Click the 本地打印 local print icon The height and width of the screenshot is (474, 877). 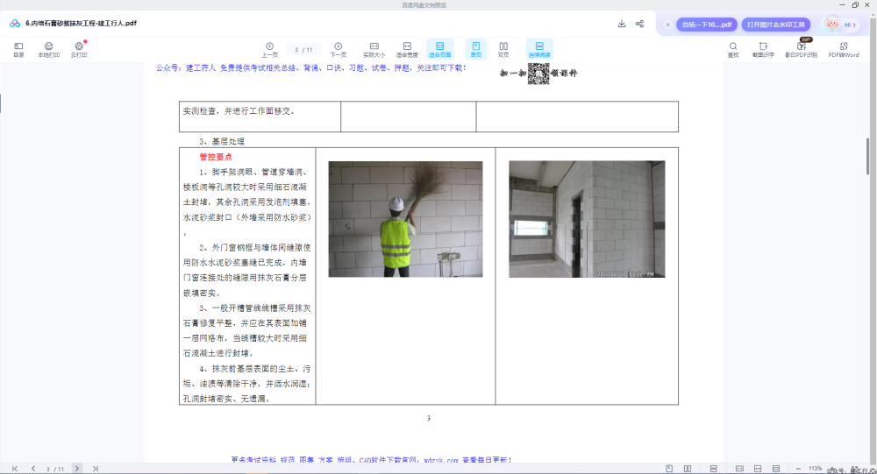tap(48, 49)
